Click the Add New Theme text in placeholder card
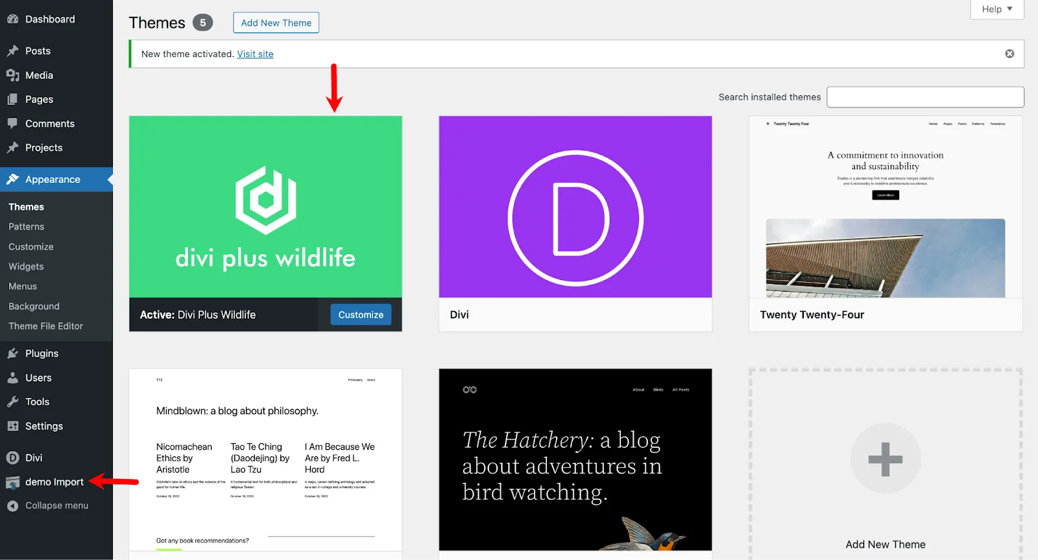Screen dimensions: 1038x560 click(x=886, y=544)
